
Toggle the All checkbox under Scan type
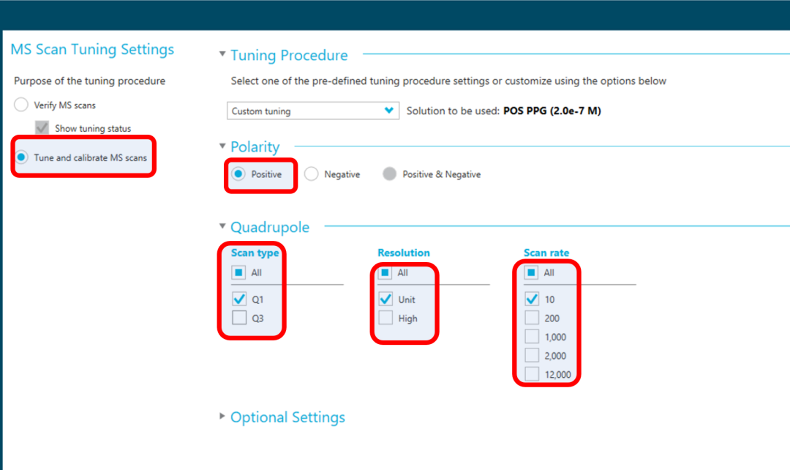(x=238, y=272)
